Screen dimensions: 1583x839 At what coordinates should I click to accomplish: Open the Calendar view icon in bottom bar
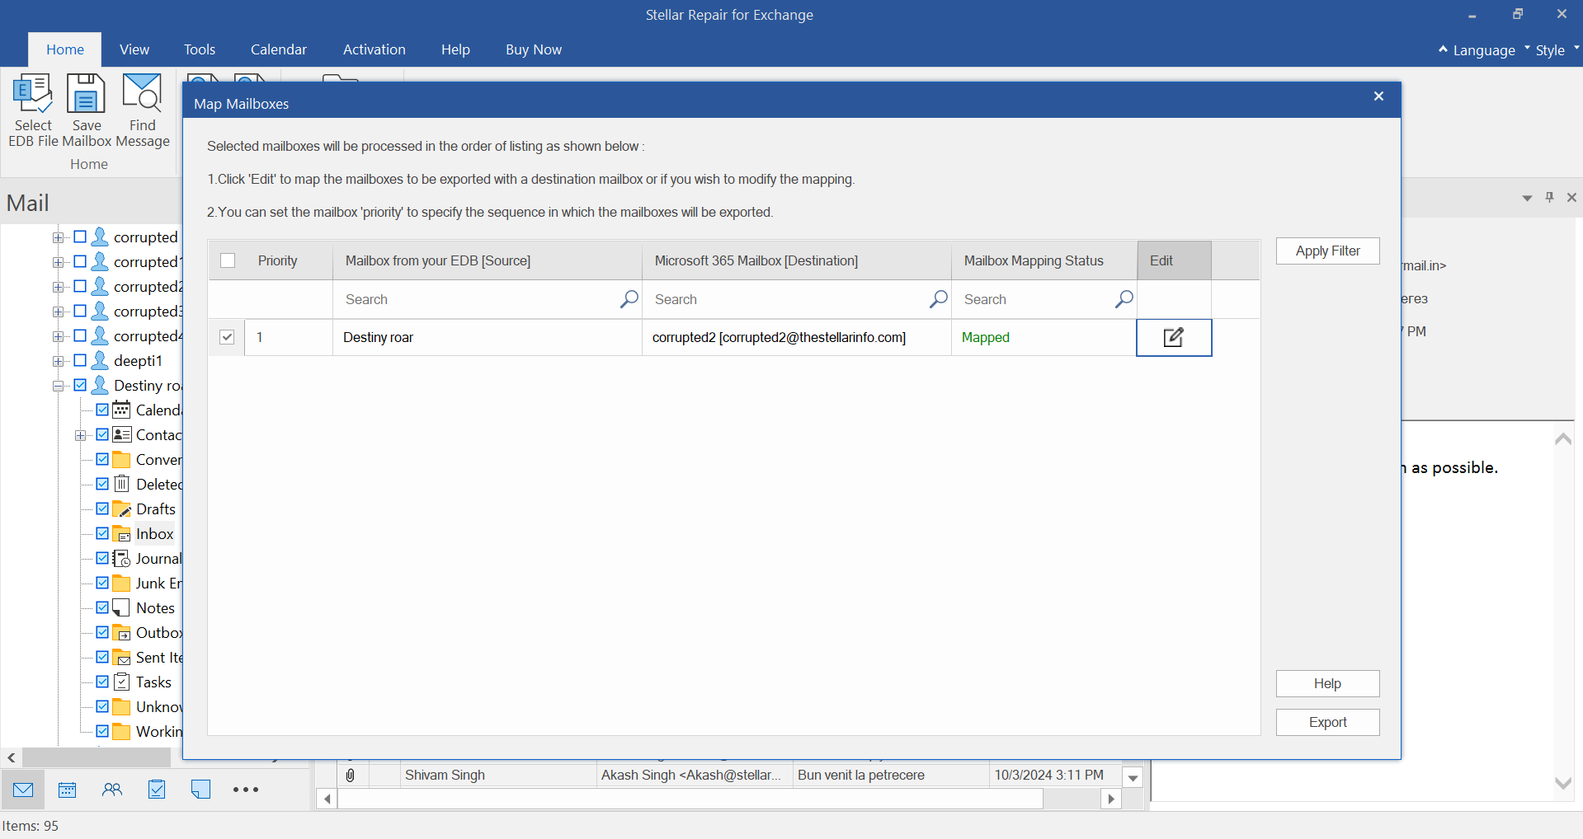68,790
